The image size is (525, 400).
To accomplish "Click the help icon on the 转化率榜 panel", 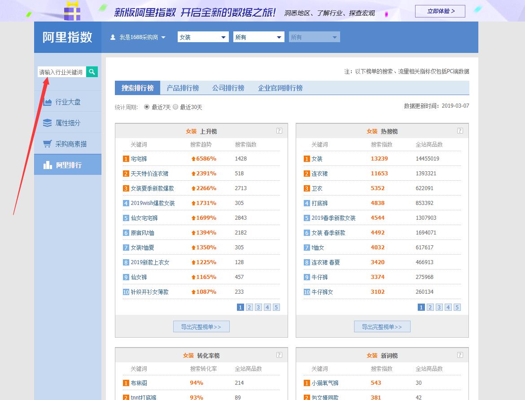I will [279, 355].
